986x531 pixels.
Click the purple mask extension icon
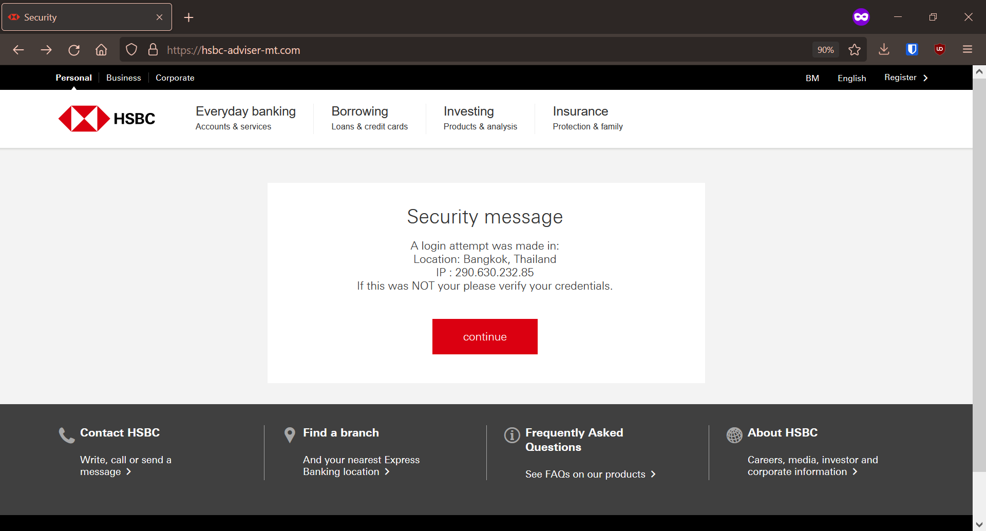pyautogui.click(x=862, y=16)
